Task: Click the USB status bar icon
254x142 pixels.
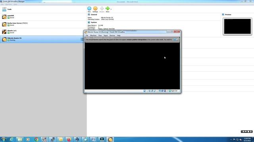Action: 155,91
